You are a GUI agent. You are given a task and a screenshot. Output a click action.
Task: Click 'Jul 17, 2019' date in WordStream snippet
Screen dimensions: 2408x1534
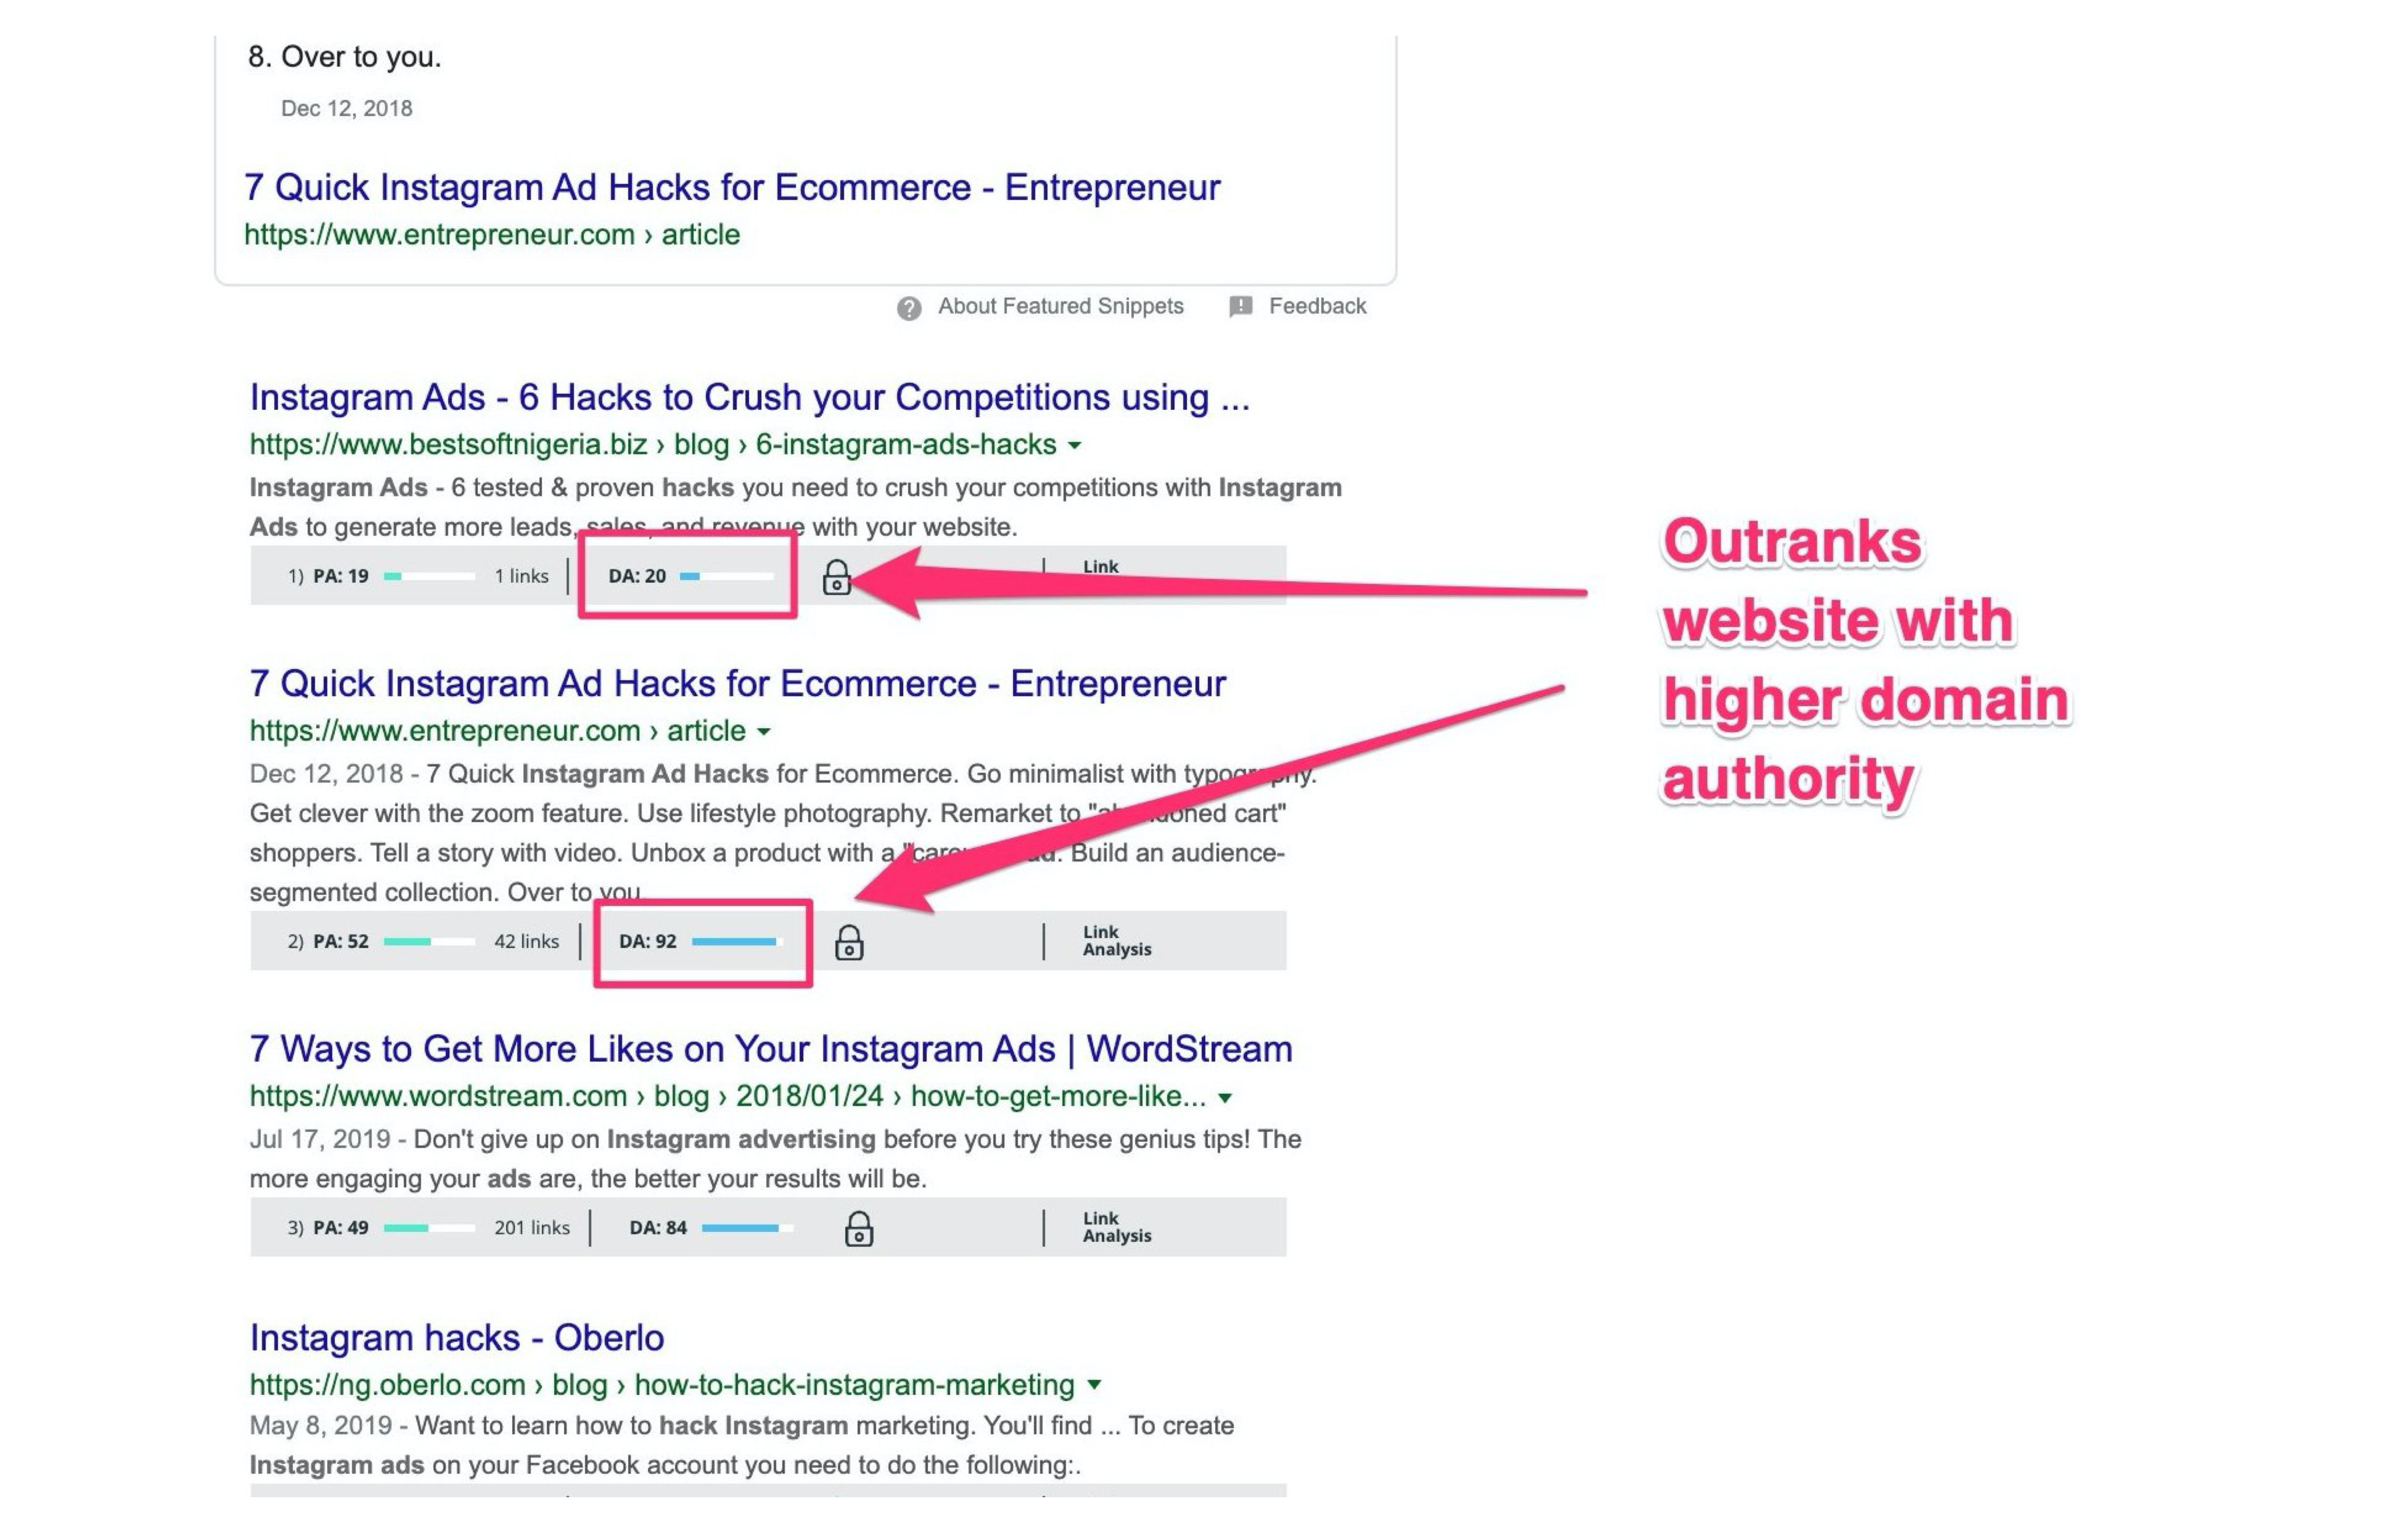point(320,1140)
